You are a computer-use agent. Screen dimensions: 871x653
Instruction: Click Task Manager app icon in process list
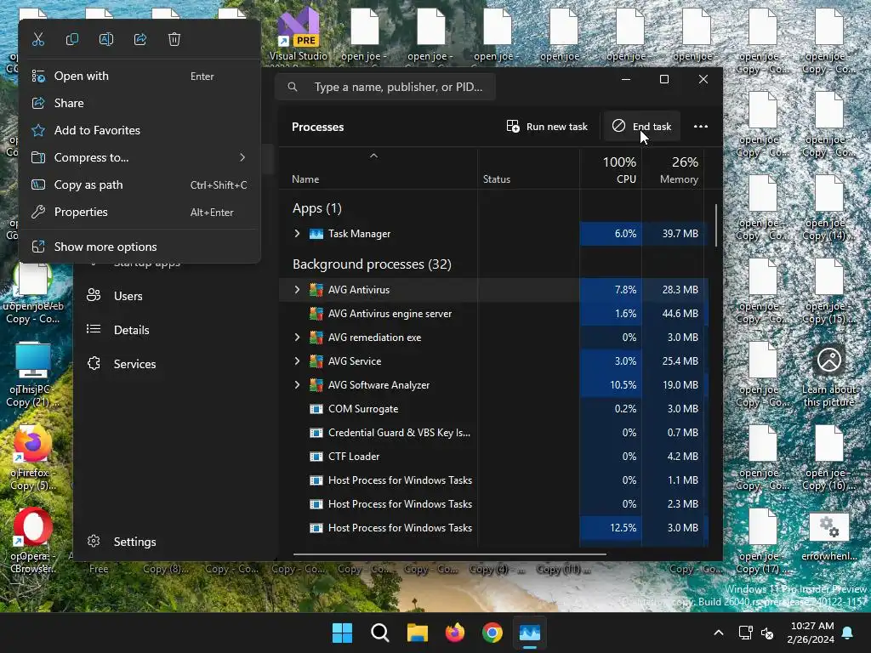click(x=316, y=234)
